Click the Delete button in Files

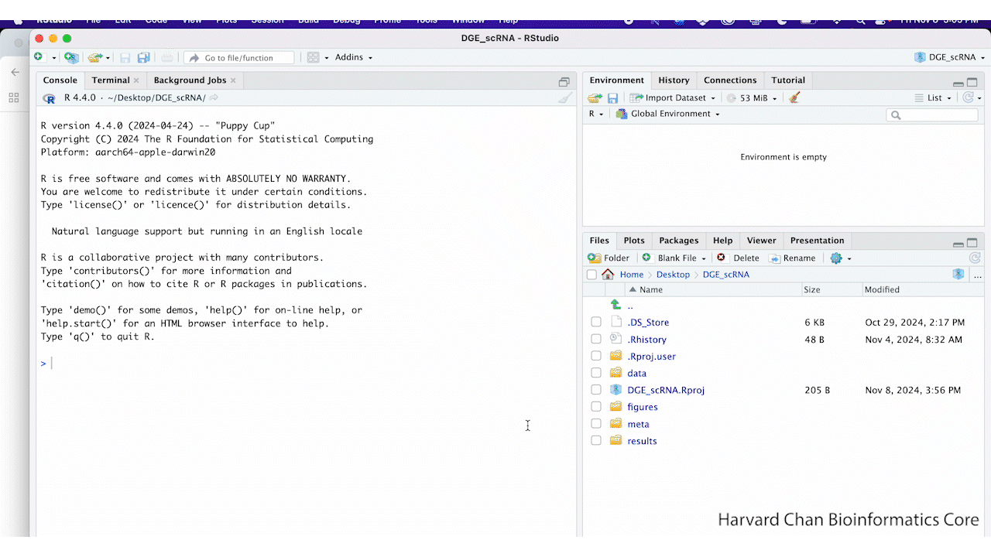pos(738,258)
